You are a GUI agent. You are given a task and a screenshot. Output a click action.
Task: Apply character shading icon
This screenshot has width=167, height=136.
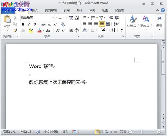tap(71, 30)
